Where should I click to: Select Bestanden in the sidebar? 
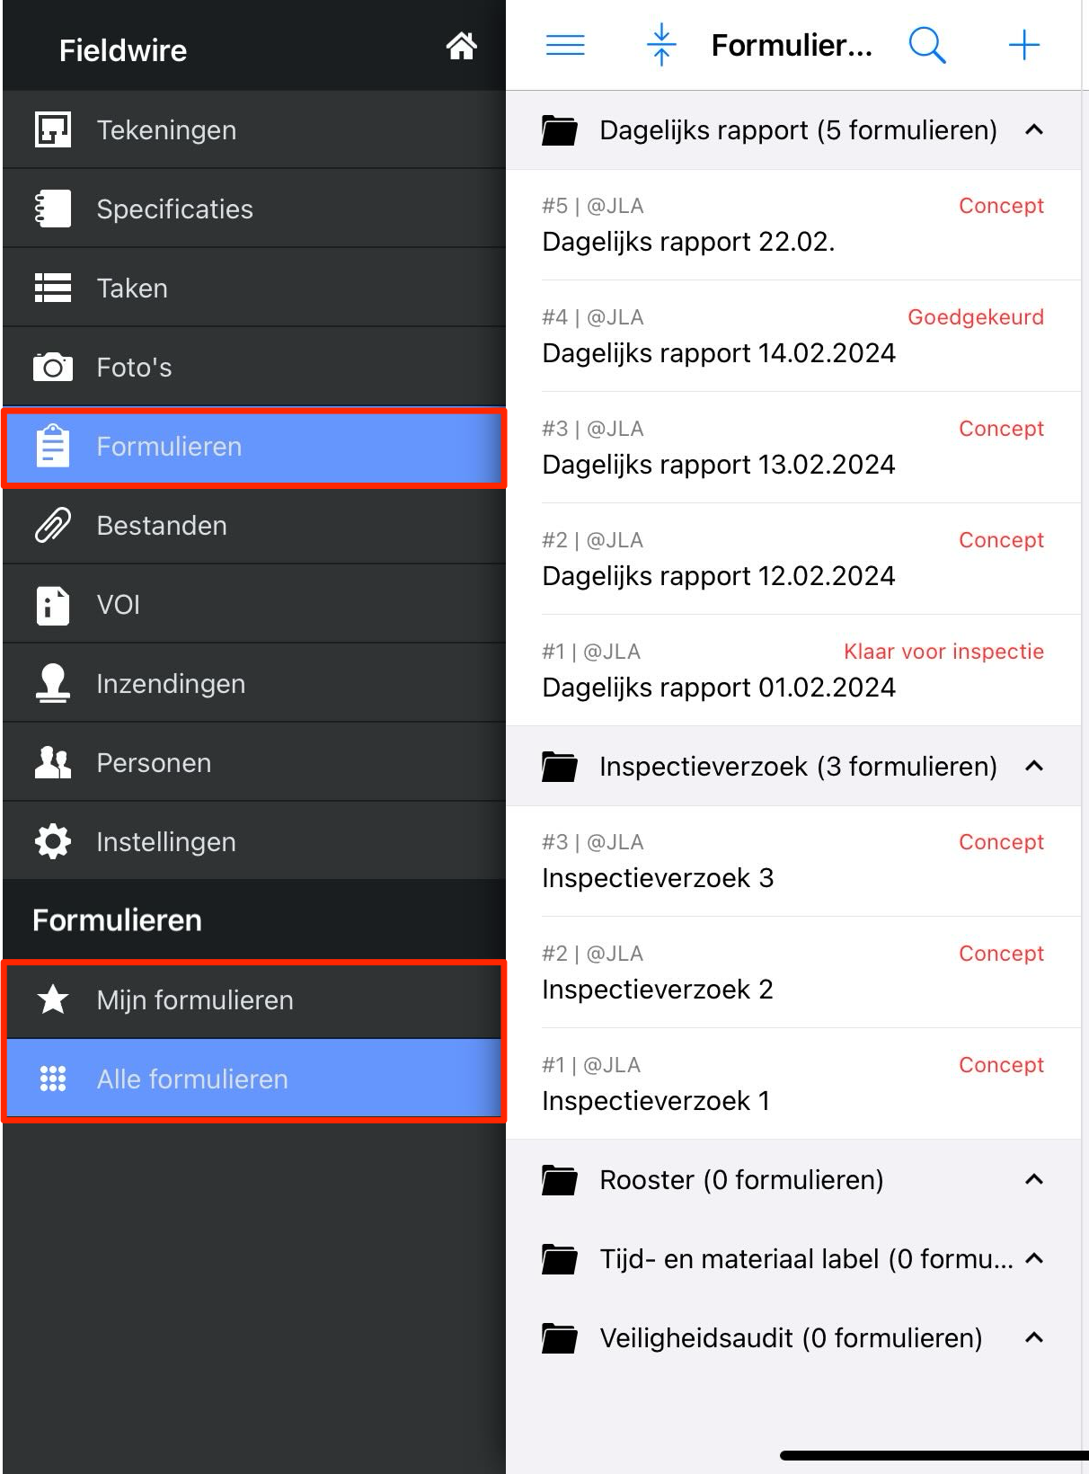click(x=254, y=525)
